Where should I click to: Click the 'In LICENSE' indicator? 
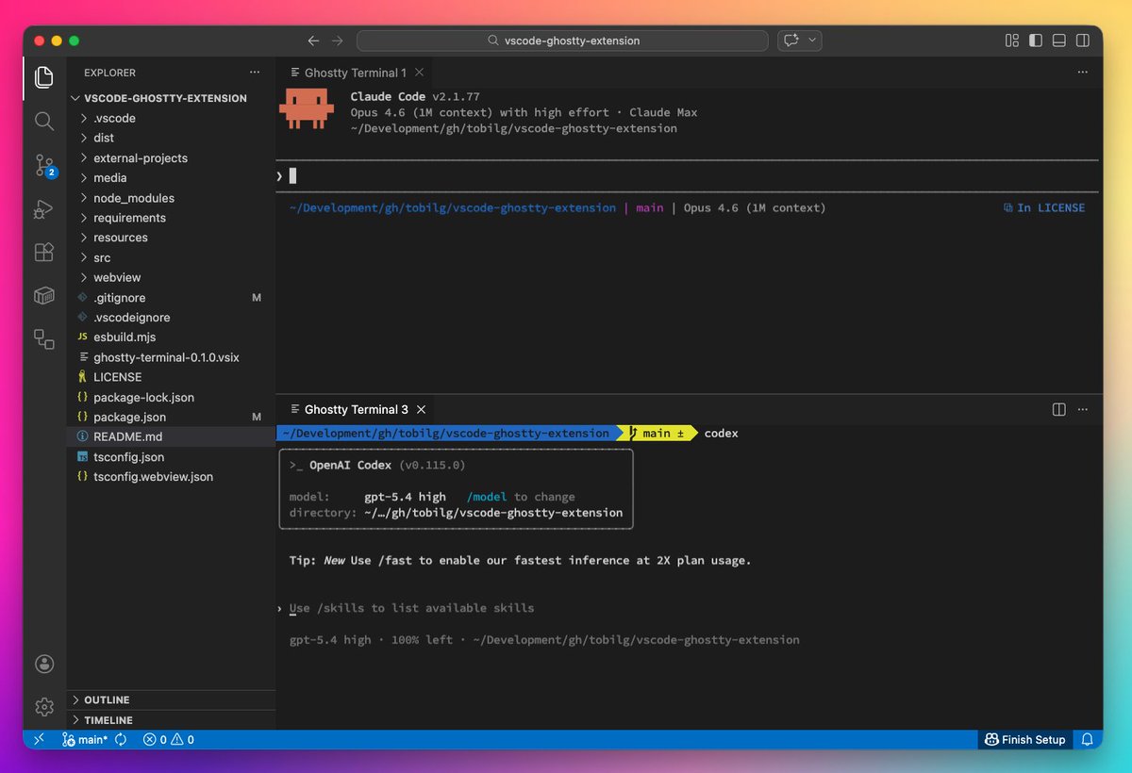(1044, 207)
